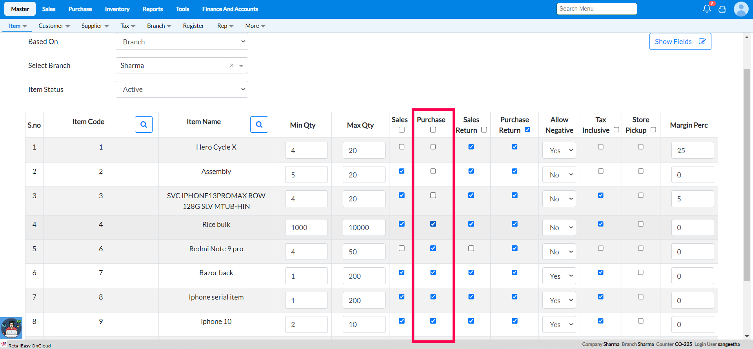Open the Register link in submenu

(x=193, y=26)
